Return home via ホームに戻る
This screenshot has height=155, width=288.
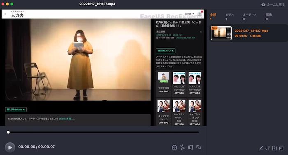tap(273, 5)
